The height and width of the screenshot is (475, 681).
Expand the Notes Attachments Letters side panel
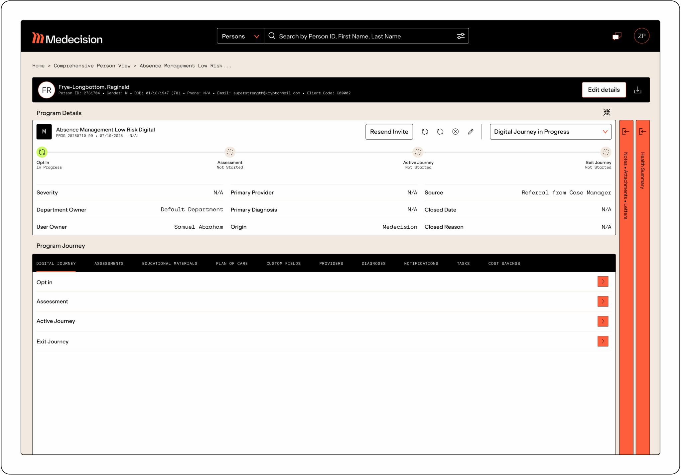point(626,132)
